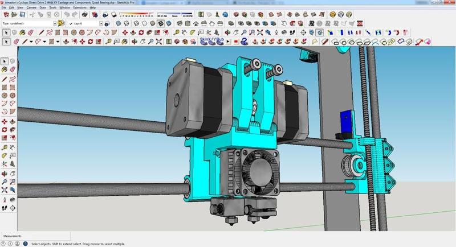Screen dimensions: 456x247
Task: Click the Print icon in the standard toolbar
Action: pos(85,14)
